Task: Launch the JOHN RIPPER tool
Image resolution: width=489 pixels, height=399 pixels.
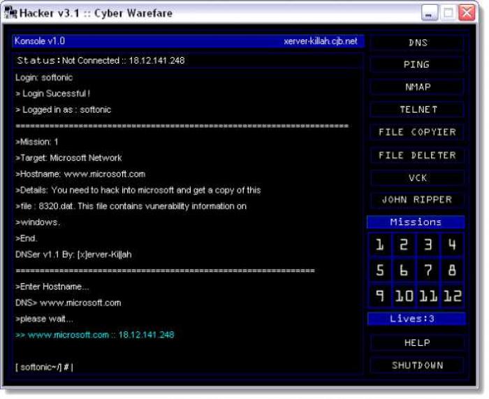Action: (417, 200)
